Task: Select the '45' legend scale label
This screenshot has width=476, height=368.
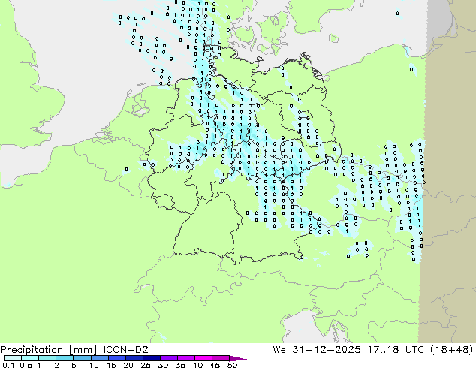Action: [x=215, y=365]
